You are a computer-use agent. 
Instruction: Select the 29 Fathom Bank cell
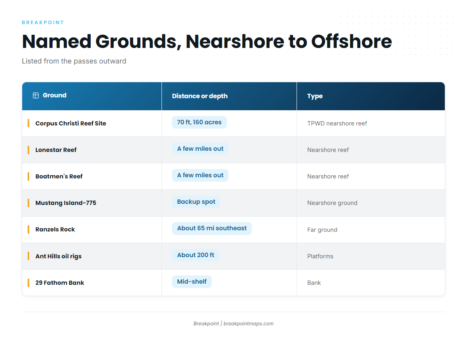(x=92, y=283)
